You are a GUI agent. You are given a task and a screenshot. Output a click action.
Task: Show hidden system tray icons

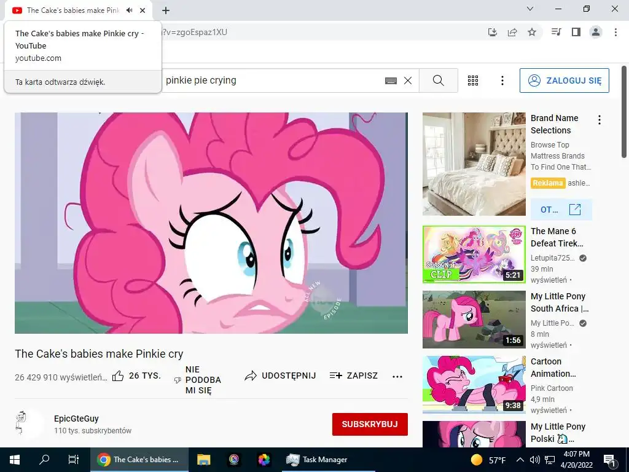(520, 460)
